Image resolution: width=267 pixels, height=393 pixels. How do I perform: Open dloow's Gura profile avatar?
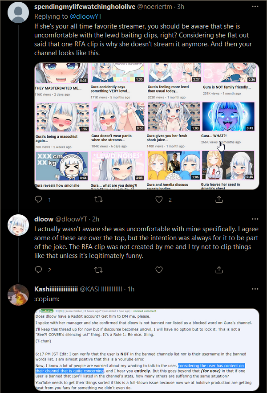(x=18, y=225)
